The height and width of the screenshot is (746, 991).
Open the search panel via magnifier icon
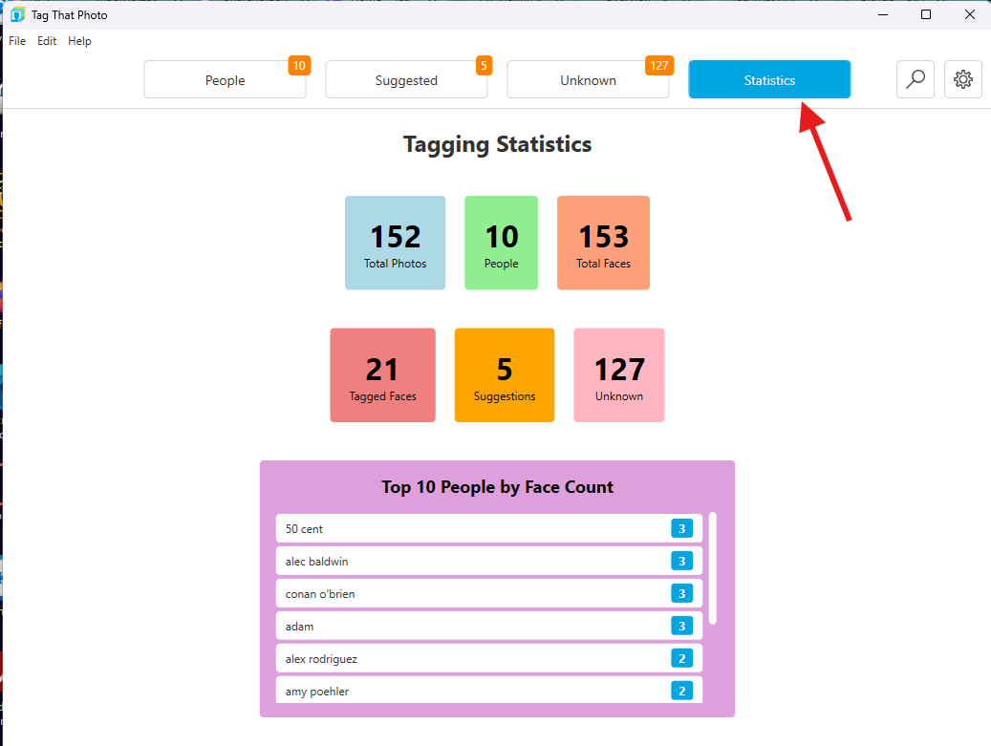pos(915,79)
